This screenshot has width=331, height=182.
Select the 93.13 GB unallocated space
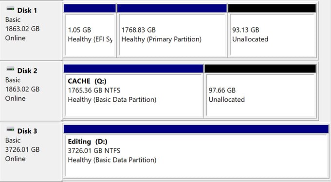click(x=273, y=35)
